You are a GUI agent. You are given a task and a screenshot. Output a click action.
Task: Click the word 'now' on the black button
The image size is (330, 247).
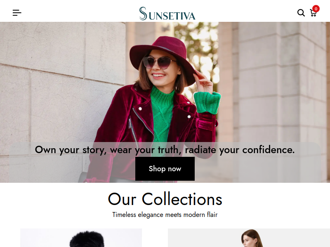point(174,169)
